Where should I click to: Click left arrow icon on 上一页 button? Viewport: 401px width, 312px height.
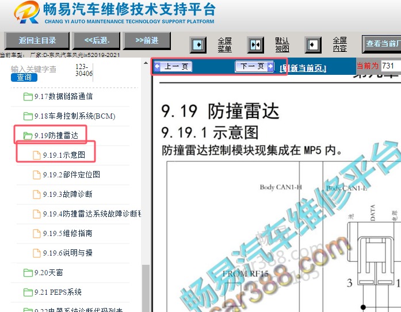(157, 67)
